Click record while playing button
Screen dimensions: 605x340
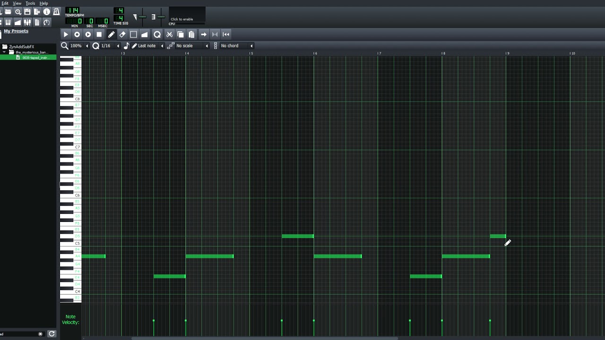click(x=88, y=34)
